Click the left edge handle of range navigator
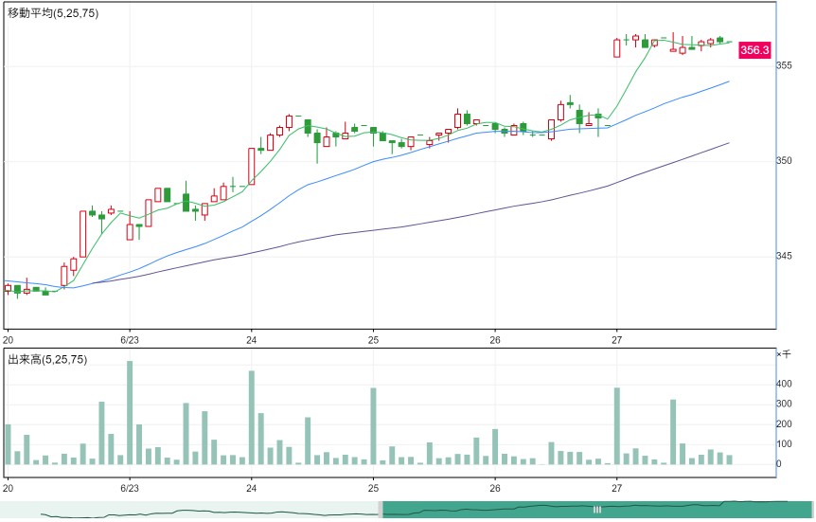Screen dimensions: 816x522 tap(381, 510)
